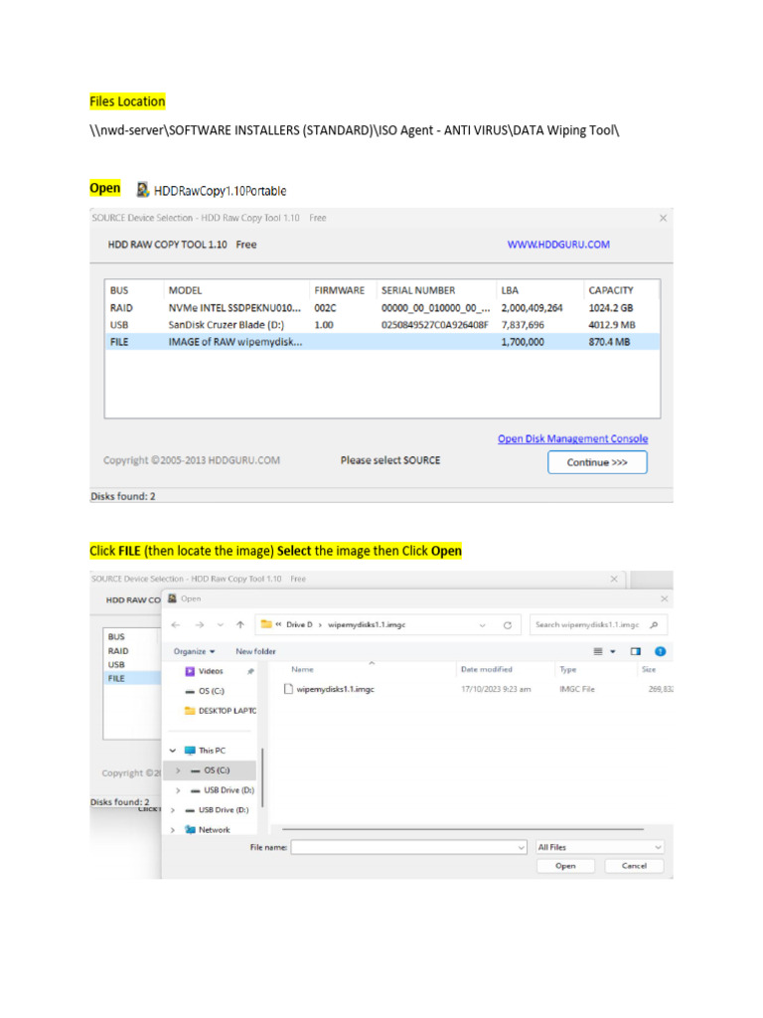Click the SERIAL NUMBER column header
This screenshot has width=763, height=1018.
pos(418,290)
